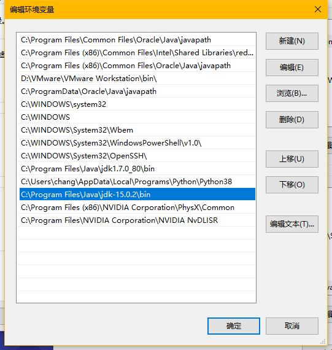332x350 pixels.
Task: Select the NVIDIA NvDLISR path entry
Action: tap(136, 220)
